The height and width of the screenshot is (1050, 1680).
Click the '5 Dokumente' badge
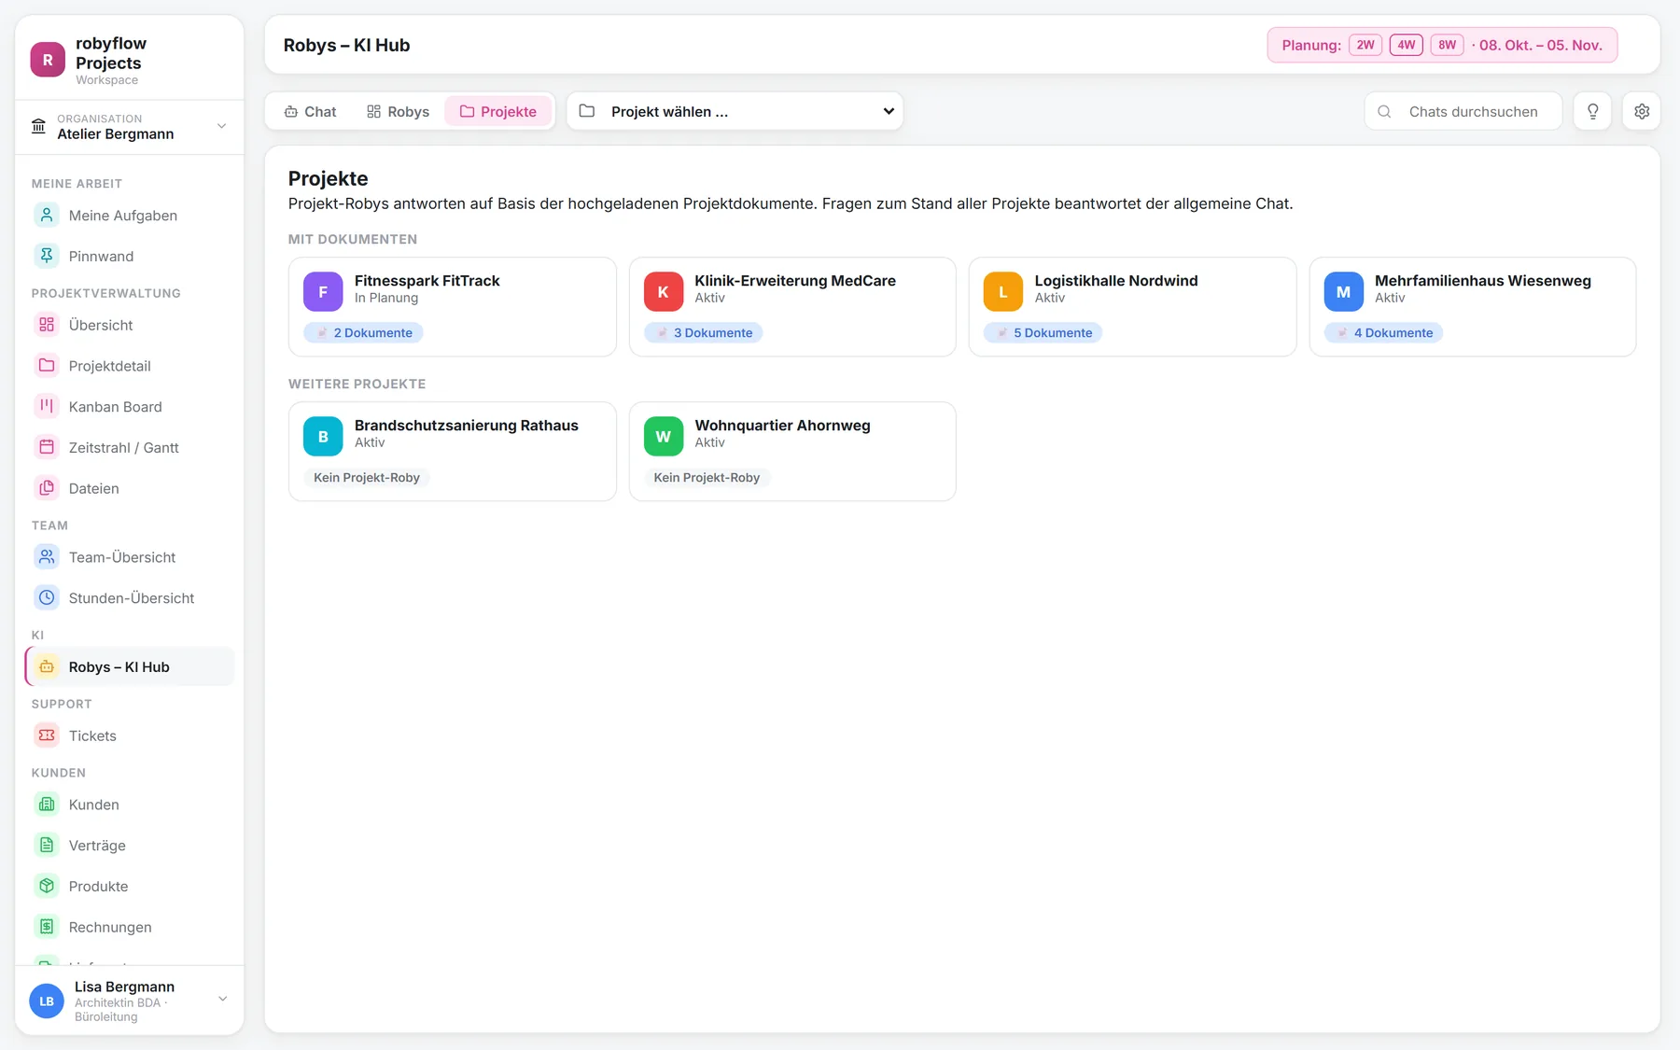coord(1043,332)
